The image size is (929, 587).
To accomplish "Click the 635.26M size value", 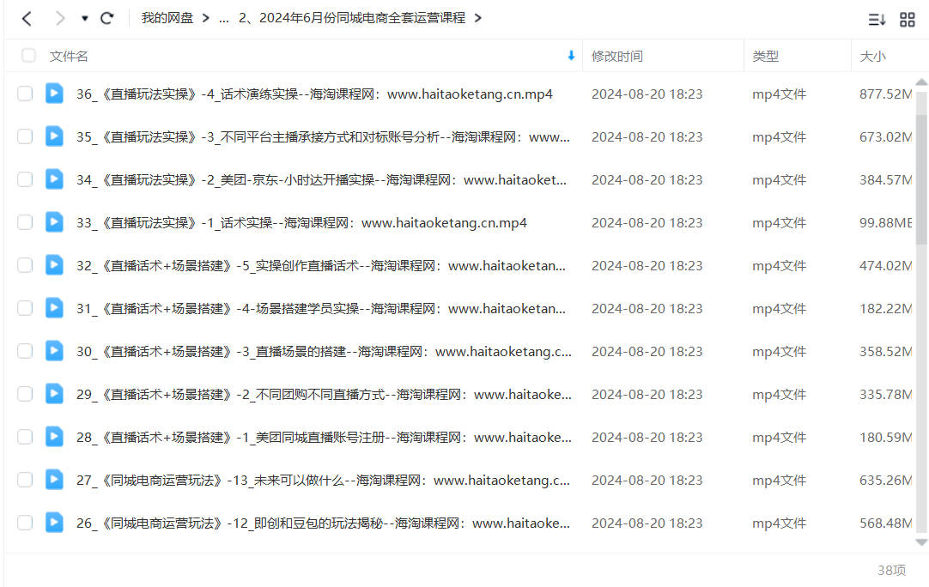I will tap(886, 481).
